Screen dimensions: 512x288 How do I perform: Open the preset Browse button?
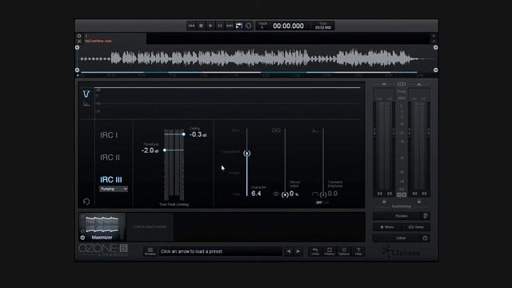(150, 251)
